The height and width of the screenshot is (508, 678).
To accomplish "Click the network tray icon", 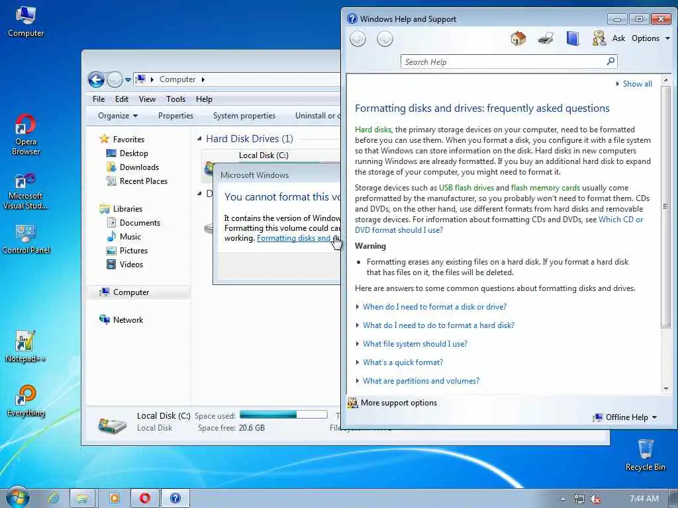I will click(579, 499).
